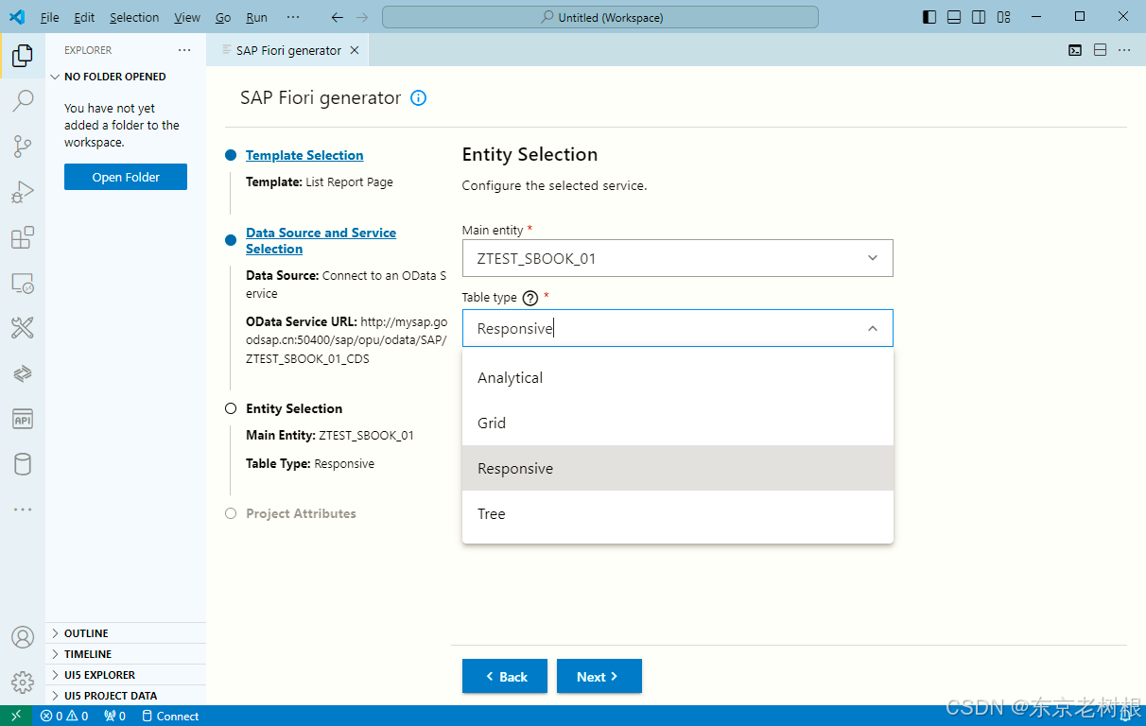Expand the Timeline section
Screen dimensions: 1146x726
tap(126, 654)
